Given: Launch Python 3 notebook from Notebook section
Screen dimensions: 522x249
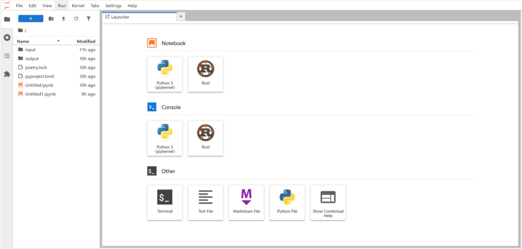Looking at the screenshot, I should click(165, 74).
